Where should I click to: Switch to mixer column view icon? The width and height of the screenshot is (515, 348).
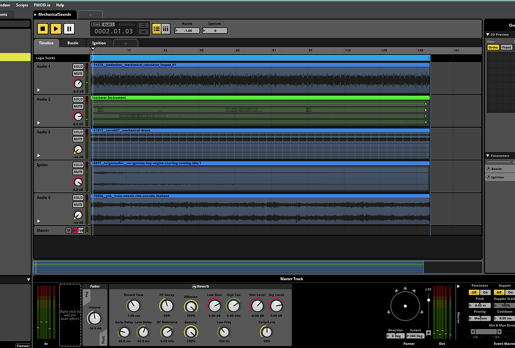coord(166,29)
